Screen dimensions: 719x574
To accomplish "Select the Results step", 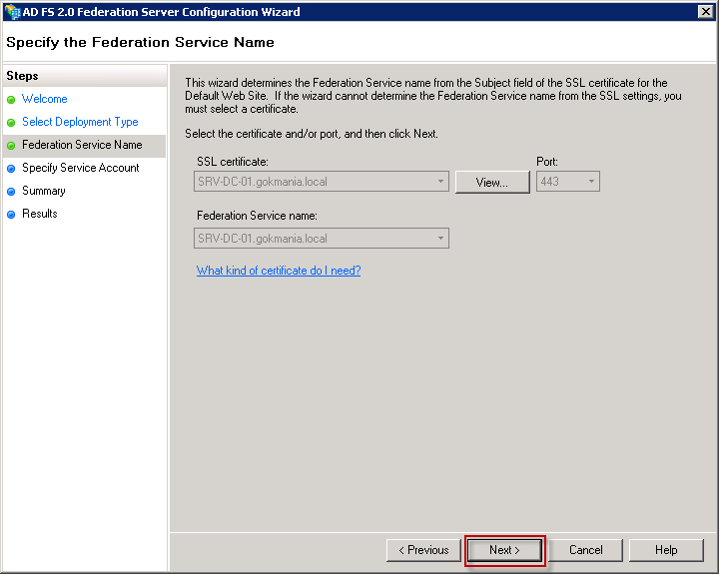I will point(39,214).
